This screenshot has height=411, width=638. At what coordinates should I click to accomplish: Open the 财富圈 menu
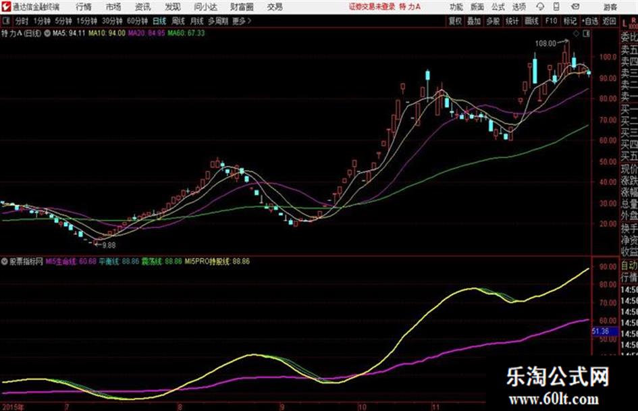242,7
